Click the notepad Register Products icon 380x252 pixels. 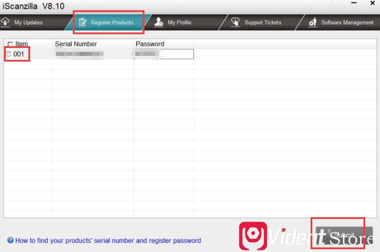pos(82,22)
